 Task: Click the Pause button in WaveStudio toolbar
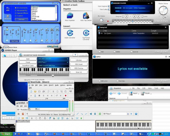(x=44, y=96)
